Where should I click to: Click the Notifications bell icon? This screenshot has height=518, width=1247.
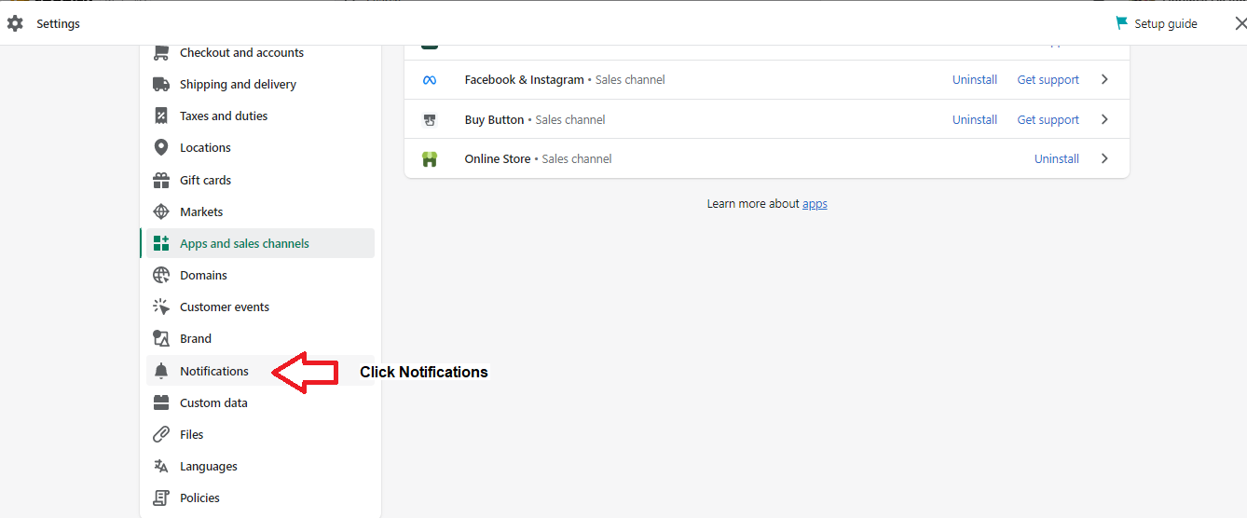(161, 371)
